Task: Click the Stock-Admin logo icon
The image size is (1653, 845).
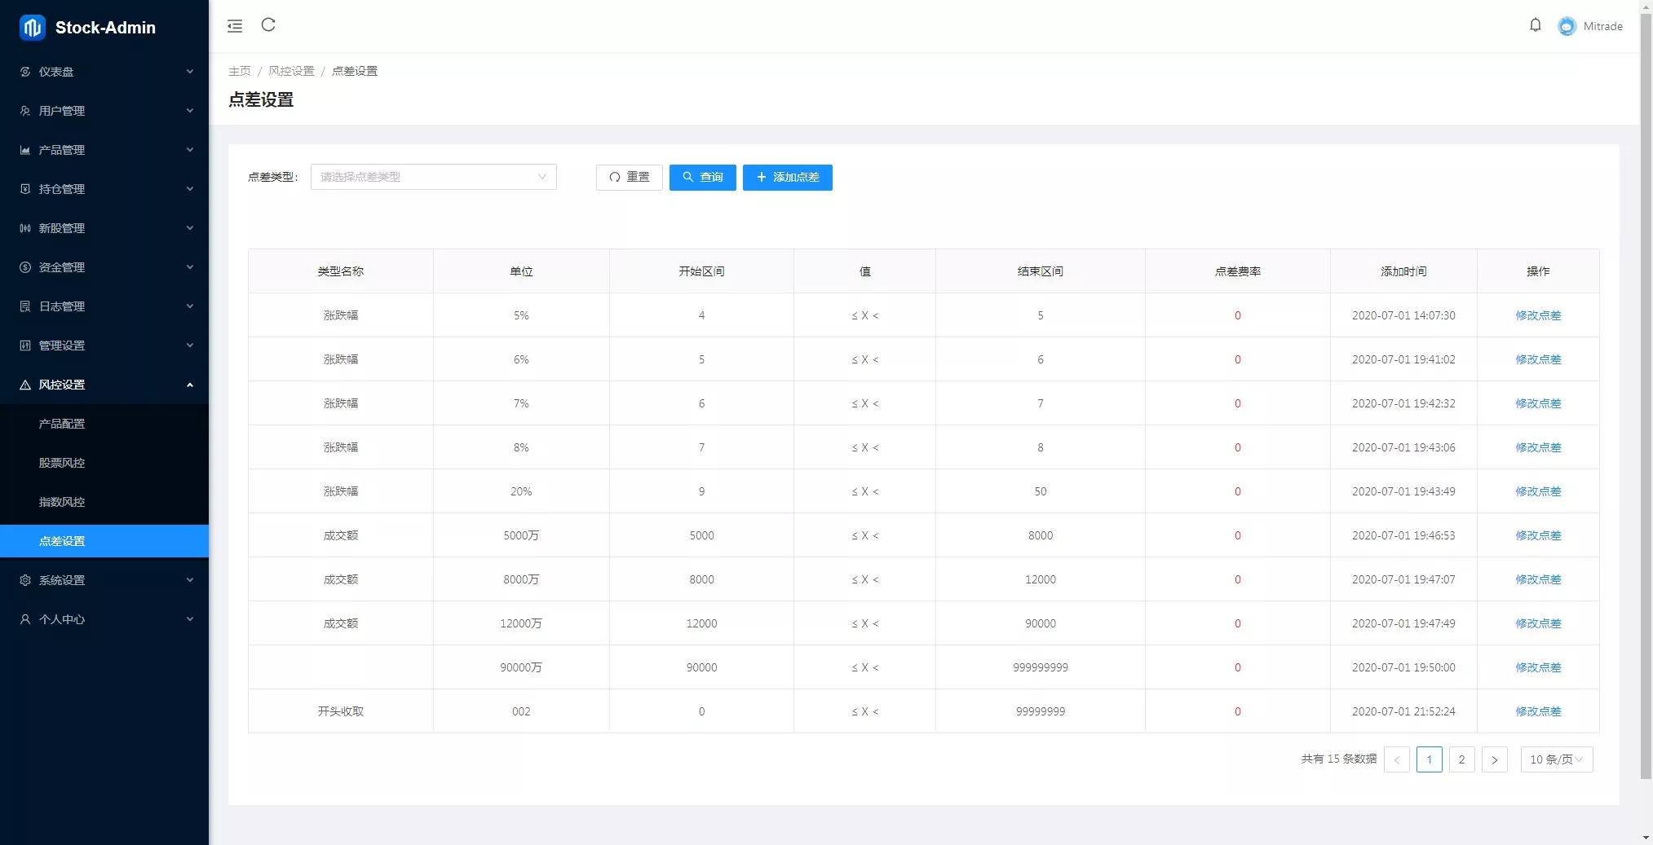Action: click(x=33, y=28)
